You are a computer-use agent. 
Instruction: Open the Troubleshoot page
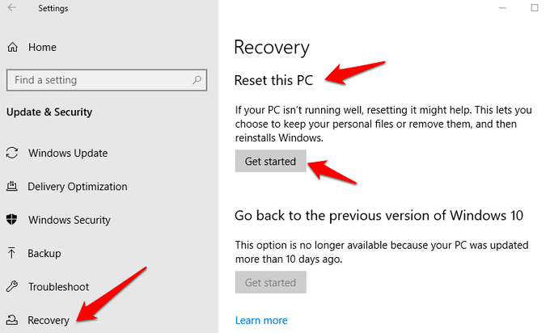[x=58, y=287]
